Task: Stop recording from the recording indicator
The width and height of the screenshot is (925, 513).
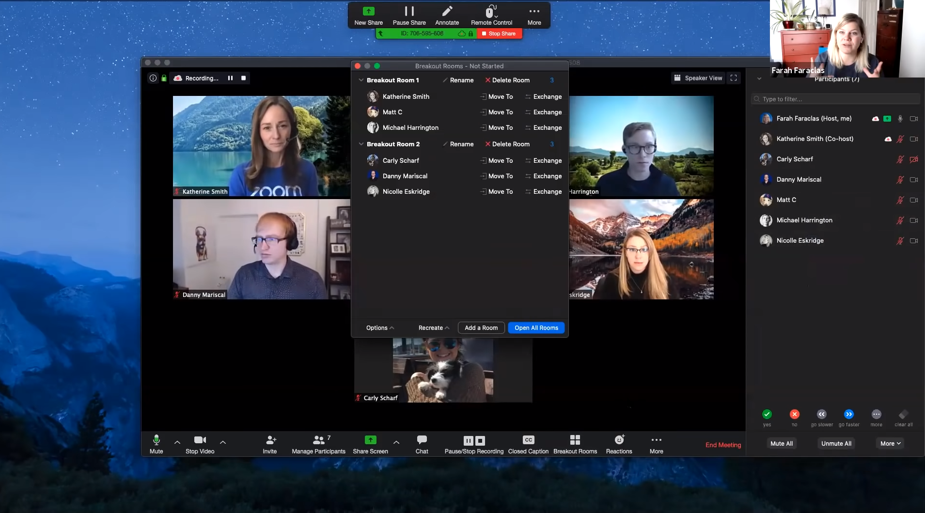Action: pyautogui.click(x=244, y=78)
